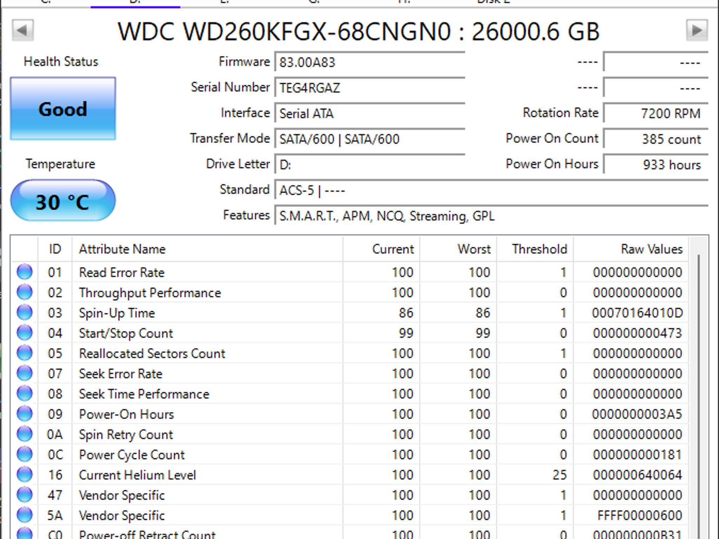Click the status icon for Power-On Hours

(x=25, y=414)
